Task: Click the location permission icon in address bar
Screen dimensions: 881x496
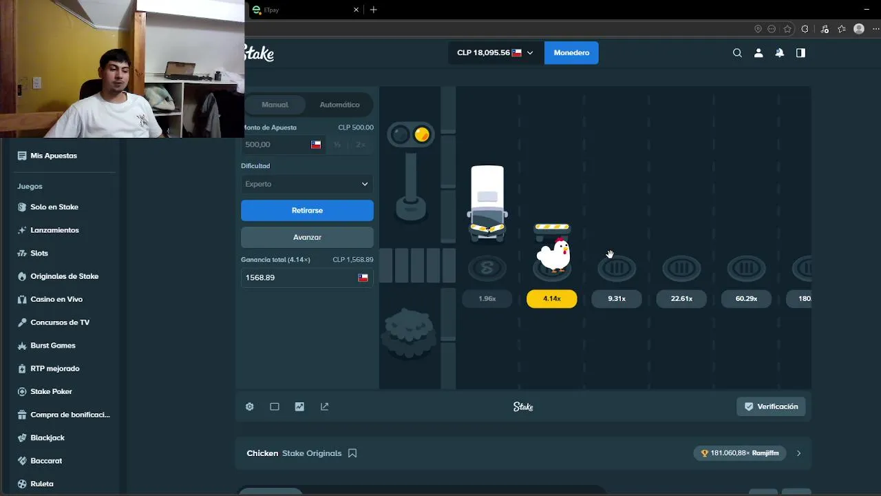Action: point(758,29)
